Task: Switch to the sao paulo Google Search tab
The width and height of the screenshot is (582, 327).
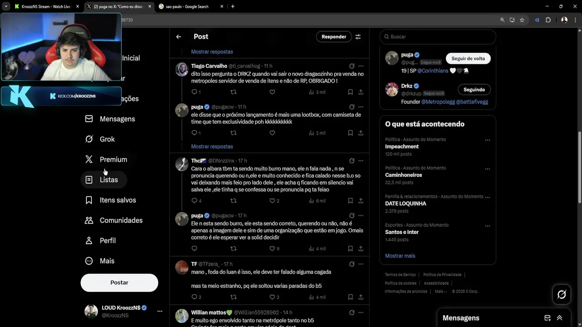Action: pyautogui.click(x=191, y=6)
